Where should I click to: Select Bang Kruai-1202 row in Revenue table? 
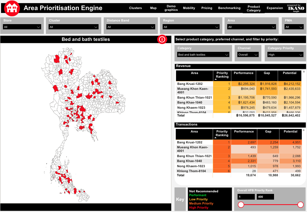(239, 84)
